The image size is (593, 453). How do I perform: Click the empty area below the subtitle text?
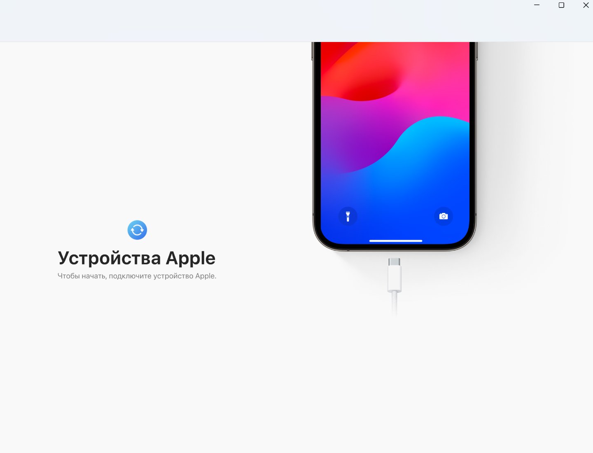point(137,350)
